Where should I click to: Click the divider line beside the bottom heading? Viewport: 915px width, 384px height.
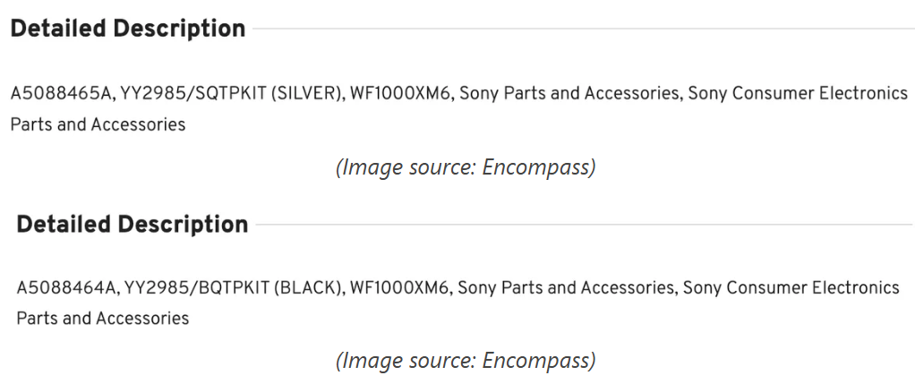582,224
